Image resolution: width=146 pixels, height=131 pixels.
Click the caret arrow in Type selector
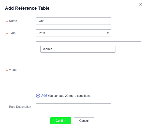108,33
